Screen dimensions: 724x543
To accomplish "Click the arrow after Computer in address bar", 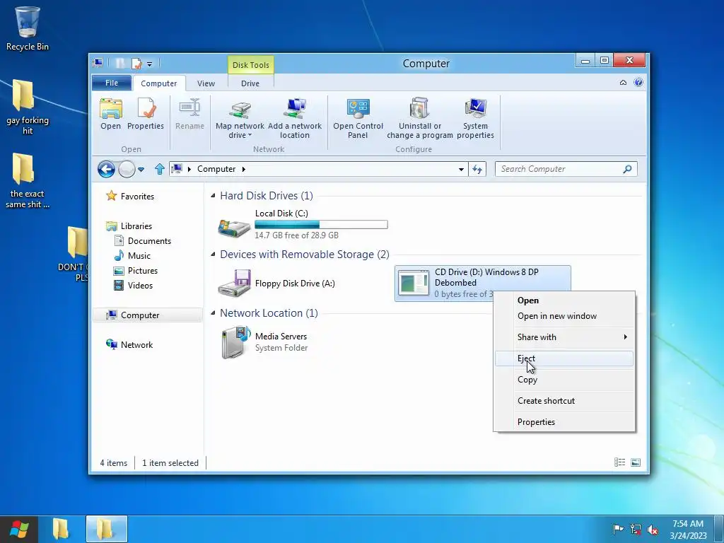I will pos(244,169).
